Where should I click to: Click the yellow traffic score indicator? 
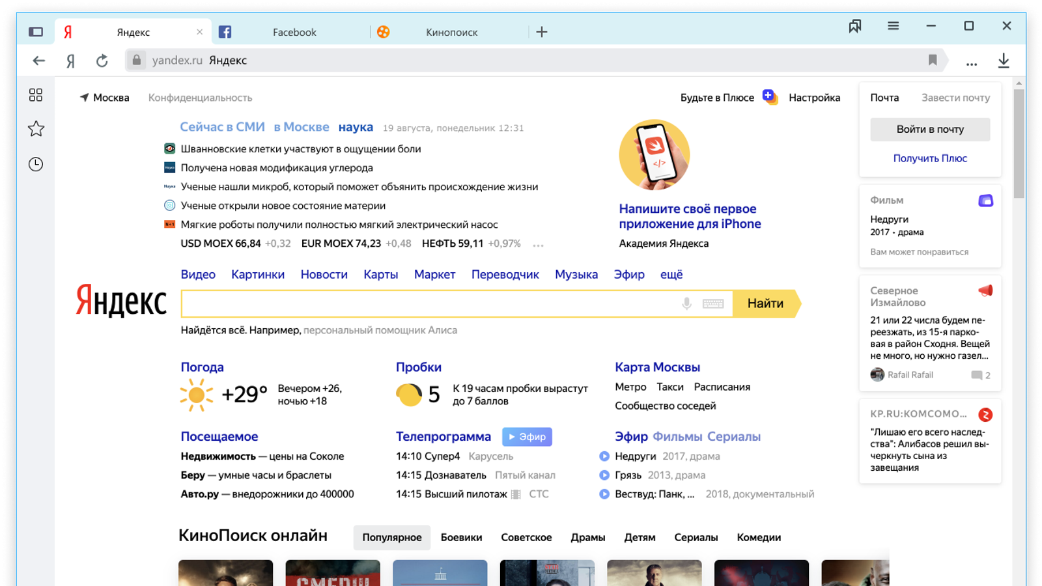pos(409,395)
